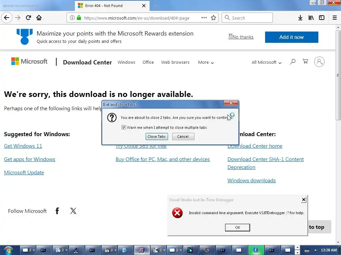Click the keyboard icon in system tray
Screen dimensions: 341x255
click(307, 250)
